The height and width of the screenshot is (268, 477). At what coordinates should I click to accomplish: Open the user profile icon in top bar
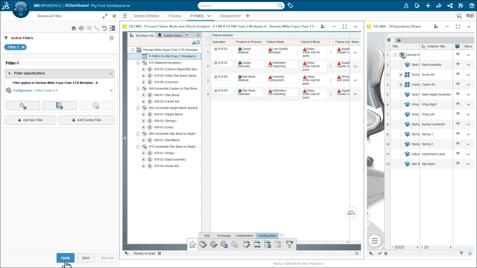click(x=406, y=5)
